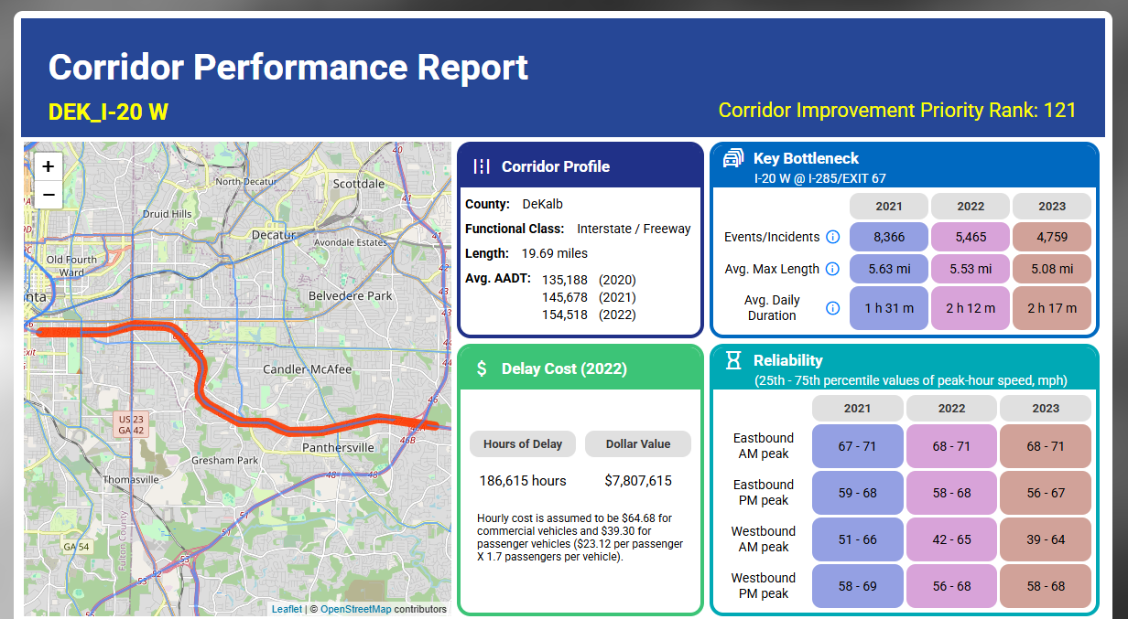Screen dimensions: 1128x619
Task: Select the 2023 Reliability column header
Action: [x=1045, y=409]
